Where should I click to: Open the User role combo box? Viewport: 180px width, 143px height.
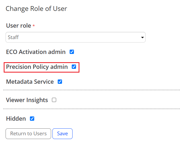(x=75, y=37)
